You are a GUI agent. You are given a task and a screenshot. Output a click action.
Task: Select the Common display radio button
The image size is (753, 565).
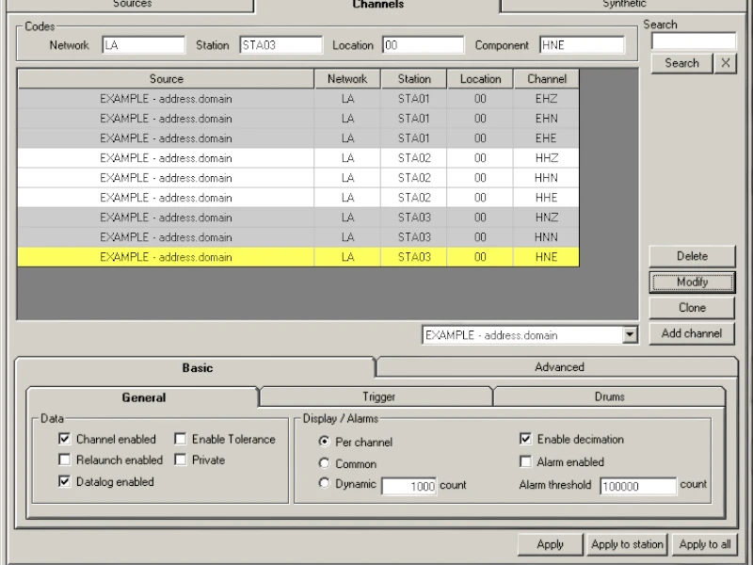[325, 463]
